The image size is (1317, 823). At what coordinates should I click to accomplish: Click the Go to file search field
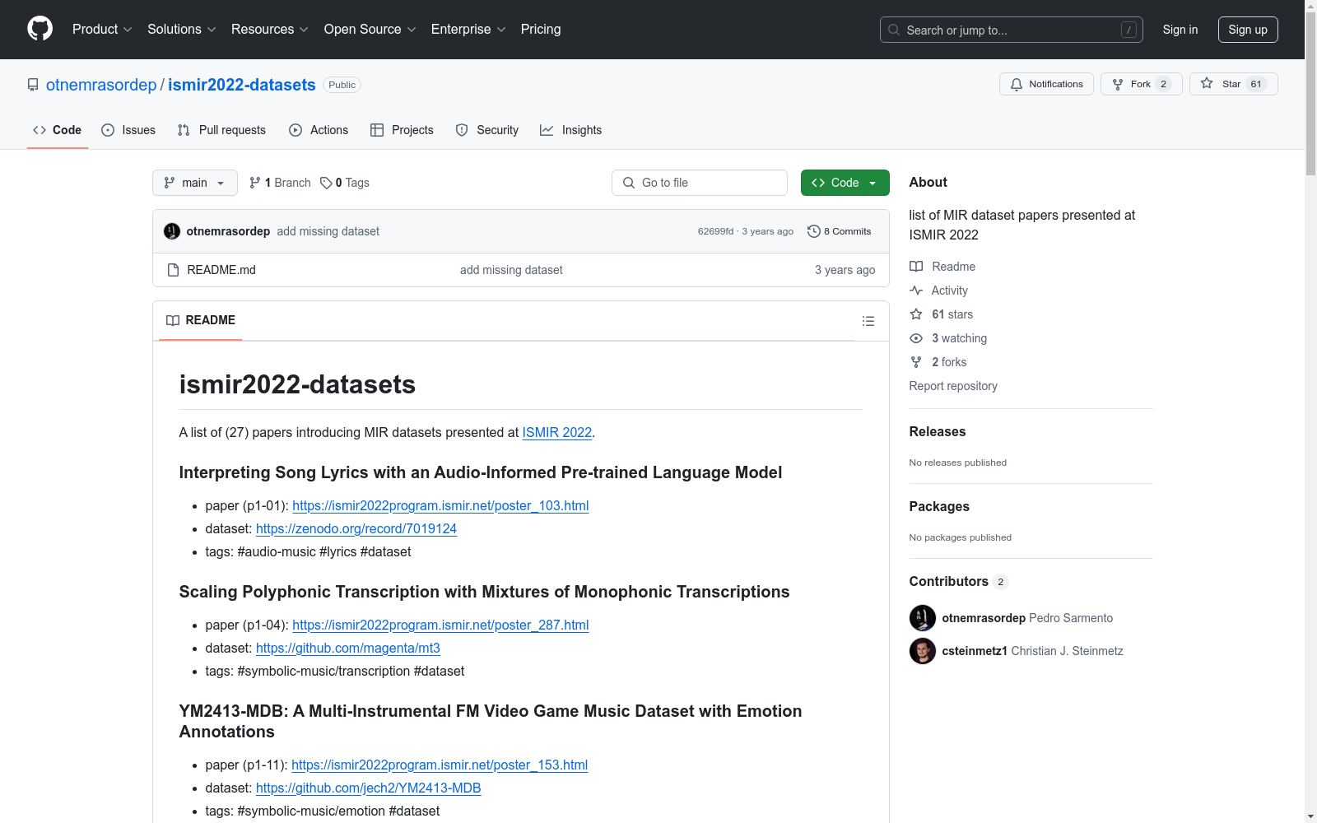[700, 183]
